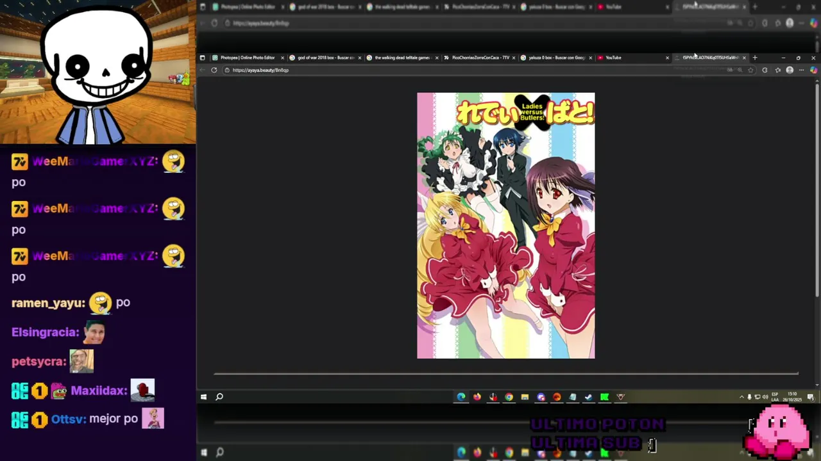Open the Copilot icon at the brighter browser's toolbar end
Screen dimensions: 821x461
813,70
